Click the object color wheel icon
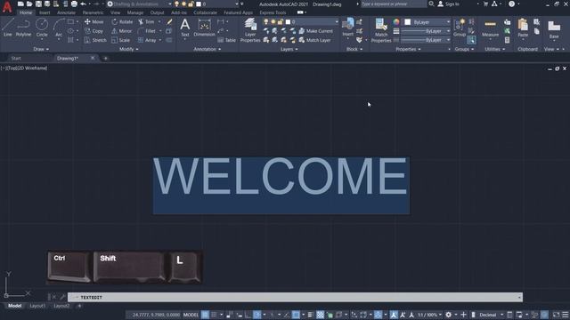Viewport: 570px width, 320px height. (x=396, y=22)
